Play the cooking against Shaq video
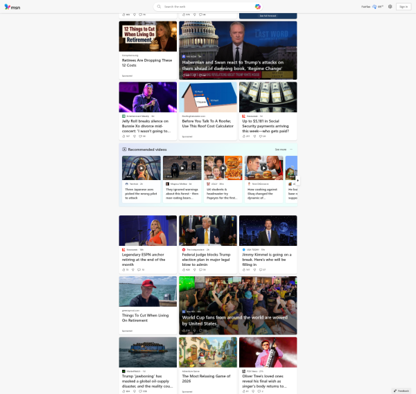 [263, 168]
